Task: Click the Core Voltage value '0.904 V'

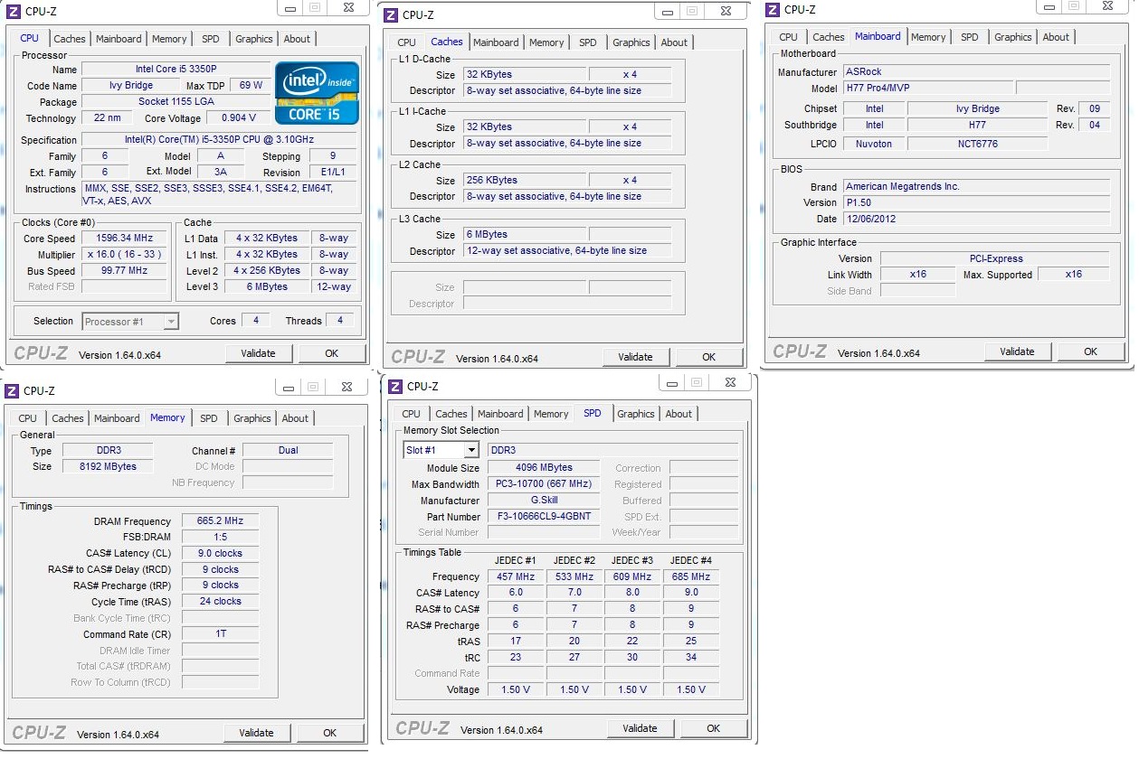Action: [239, 117]
